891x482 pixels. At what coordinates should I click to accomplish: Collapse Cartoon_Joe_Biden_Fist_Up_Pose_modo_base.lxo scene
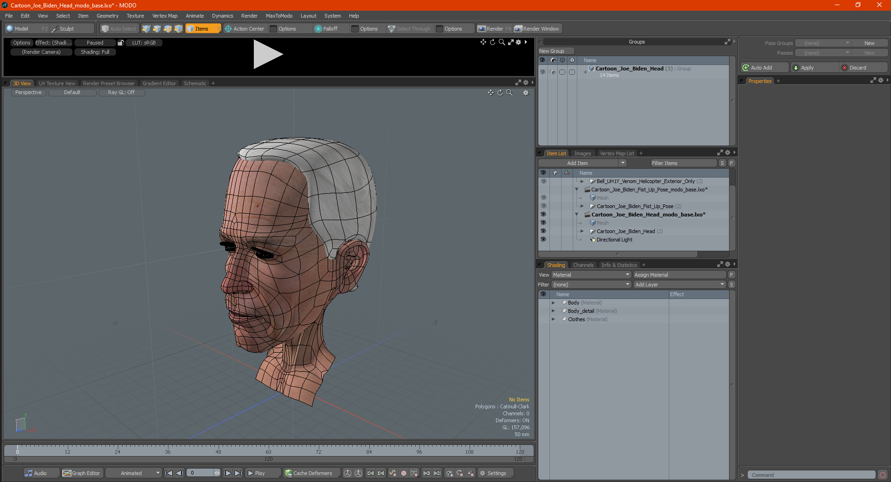[577, 190]
